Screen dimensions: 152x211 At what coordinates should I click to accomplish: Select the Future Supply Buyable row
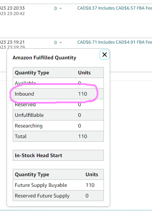coord(58,185)
